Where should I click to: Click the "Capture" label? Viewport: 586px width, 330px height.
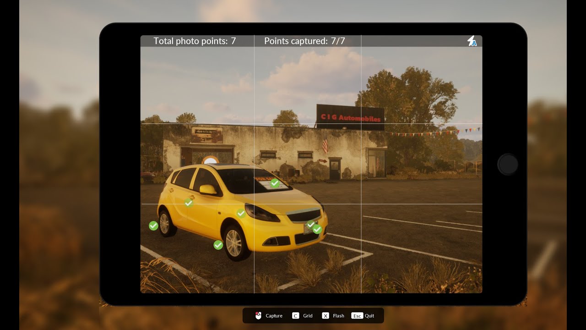pos(274,316)
